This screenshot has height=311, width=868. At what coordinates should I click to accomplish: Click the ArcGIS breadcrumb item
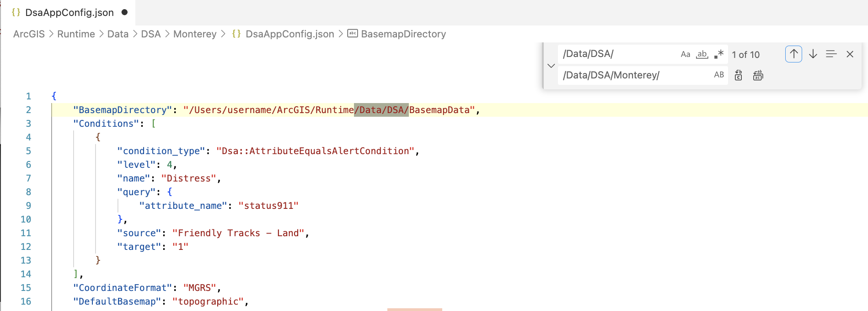(x=29, y=34)
